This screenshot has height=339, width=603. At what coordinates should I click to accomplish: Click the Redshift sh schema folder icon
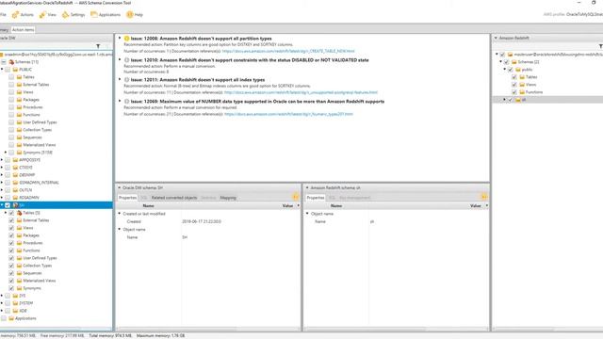pyautogui.click(x=518, y=100)
